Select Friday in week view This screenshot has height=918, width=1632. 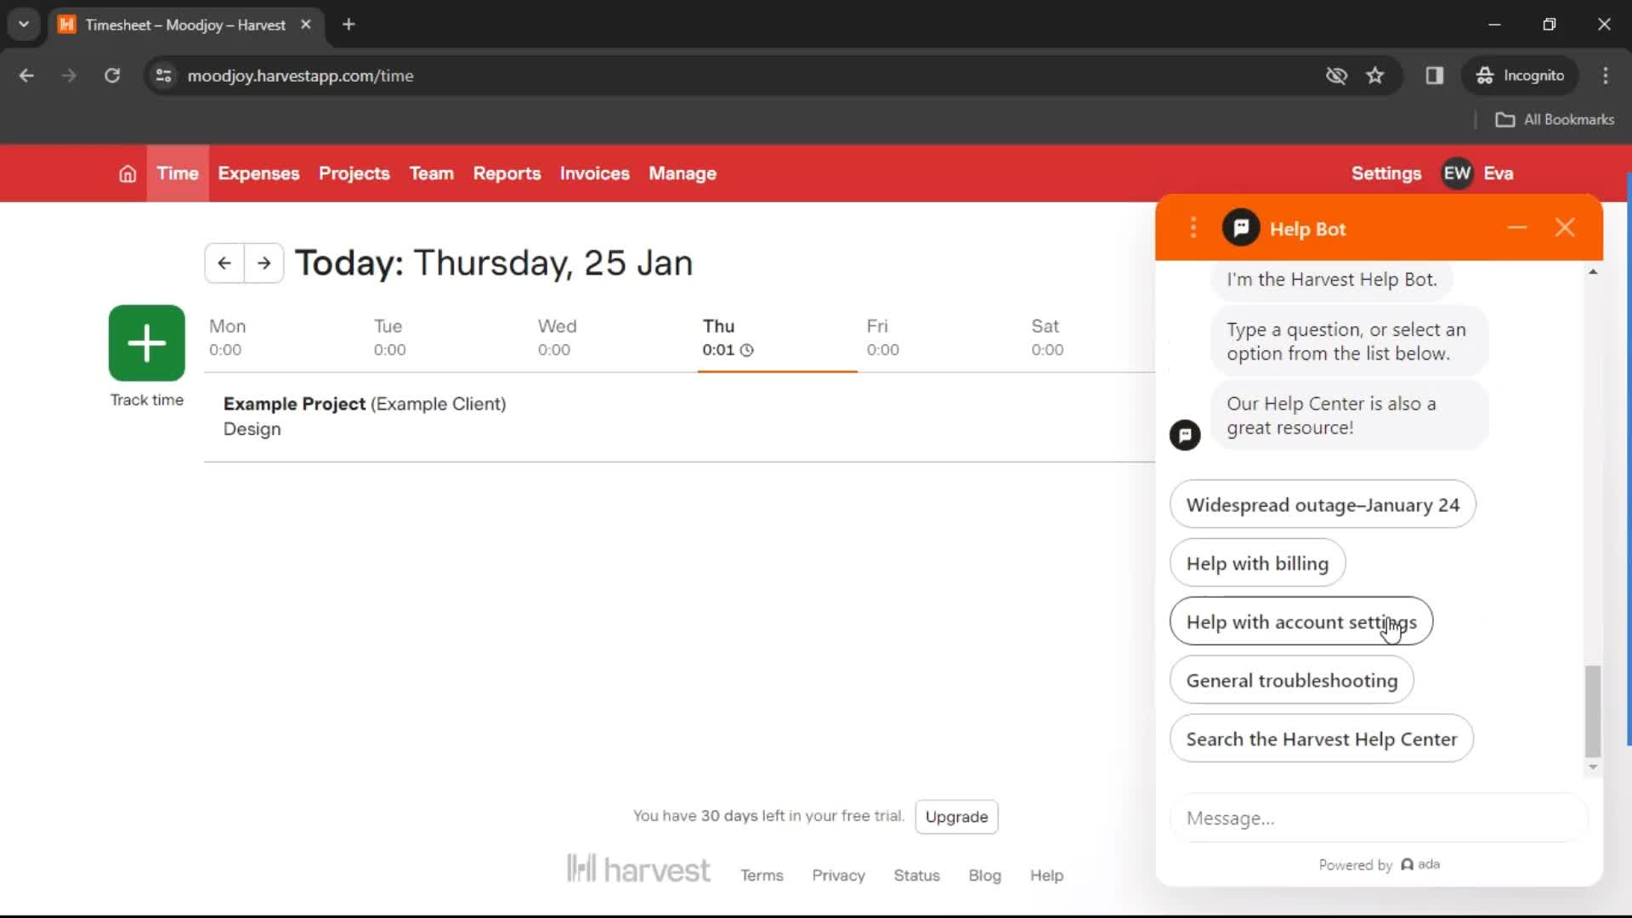click(x=882, y=337)
